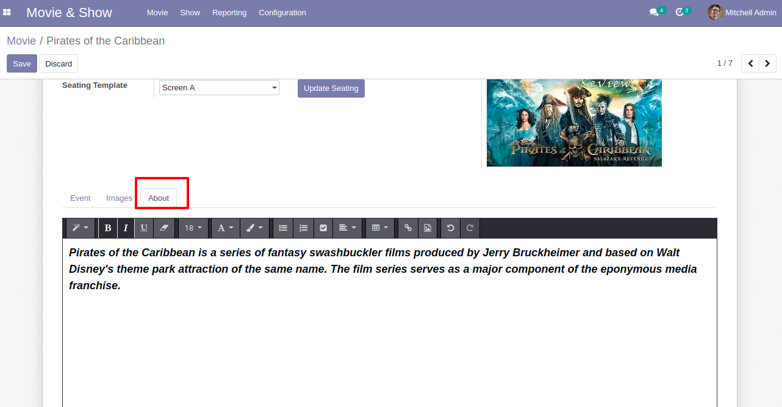
Task: Select the About tab
Action: click(159, 198)
